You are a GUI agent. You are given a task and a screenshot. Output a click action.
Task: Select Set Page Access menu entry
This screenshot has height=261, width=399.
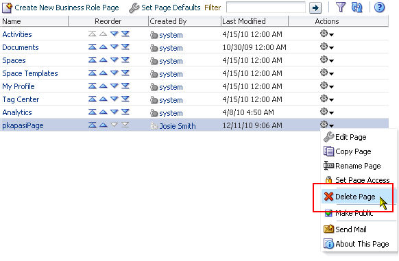tap(356, 180)
